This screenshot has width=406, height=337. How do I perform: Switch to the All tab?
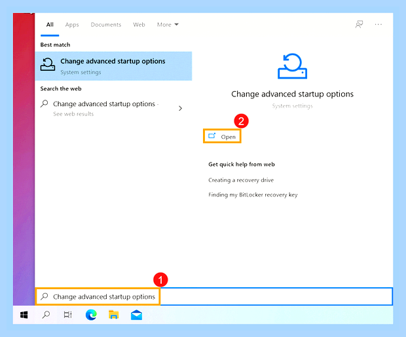(x=50, y=25)
